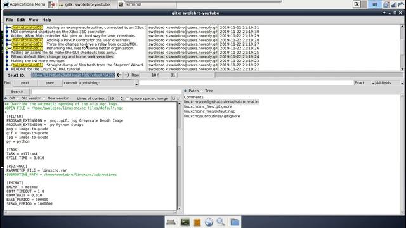
Task: Go back to the previous commit in history
Action: coord(119,75)
